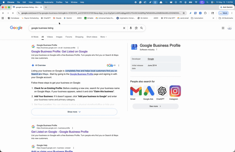Click into the Google search input field
Image resolution: width=235 pixels, height=152 pixels.
click(x=76, y=28)
